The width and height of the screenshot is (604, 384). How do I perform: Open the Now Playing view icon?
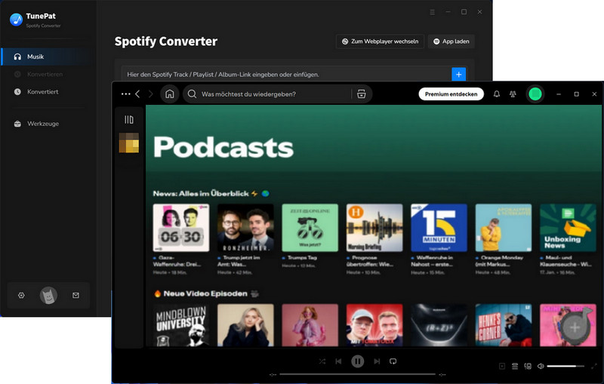[502, 367]
